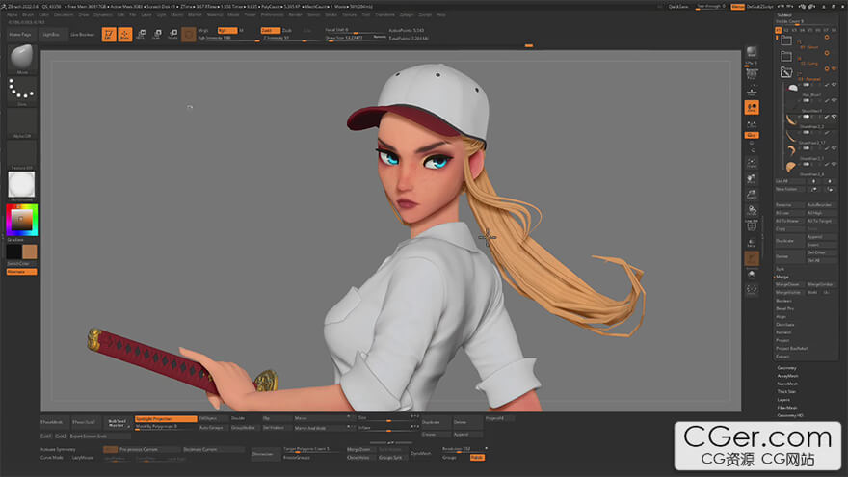Select the Scale transform icon in top shelf

(x=157, y=34)
